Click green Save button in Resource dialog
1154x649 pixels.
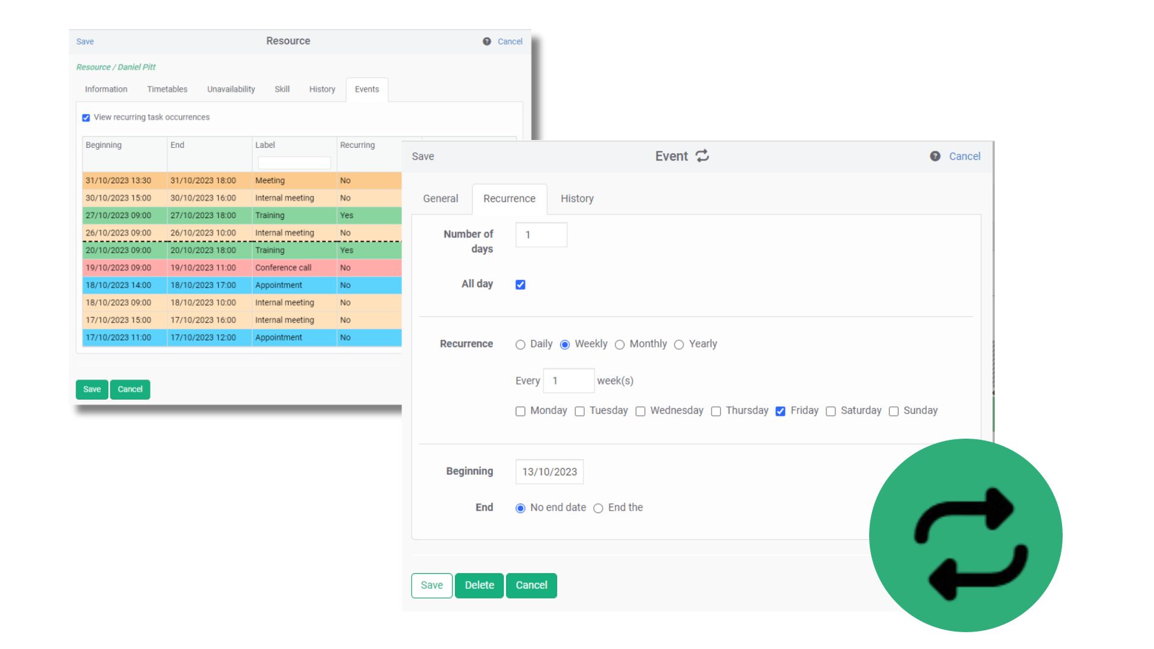coord(91,389)
